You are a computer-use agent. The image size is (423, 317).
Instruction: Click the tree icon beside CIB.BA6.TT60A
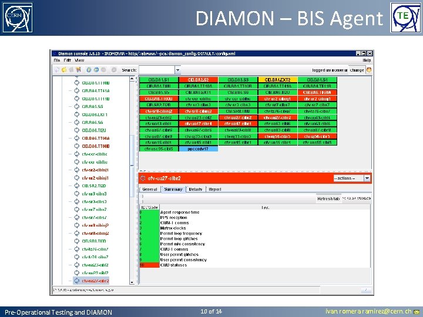coord(76,139)
